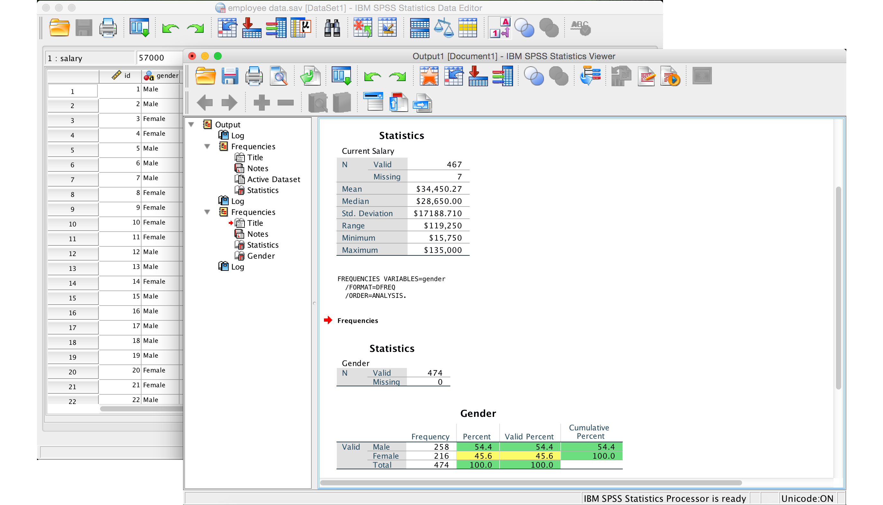
Task: Collapse second Frequencies node in outline
Action: click(207, 212)
